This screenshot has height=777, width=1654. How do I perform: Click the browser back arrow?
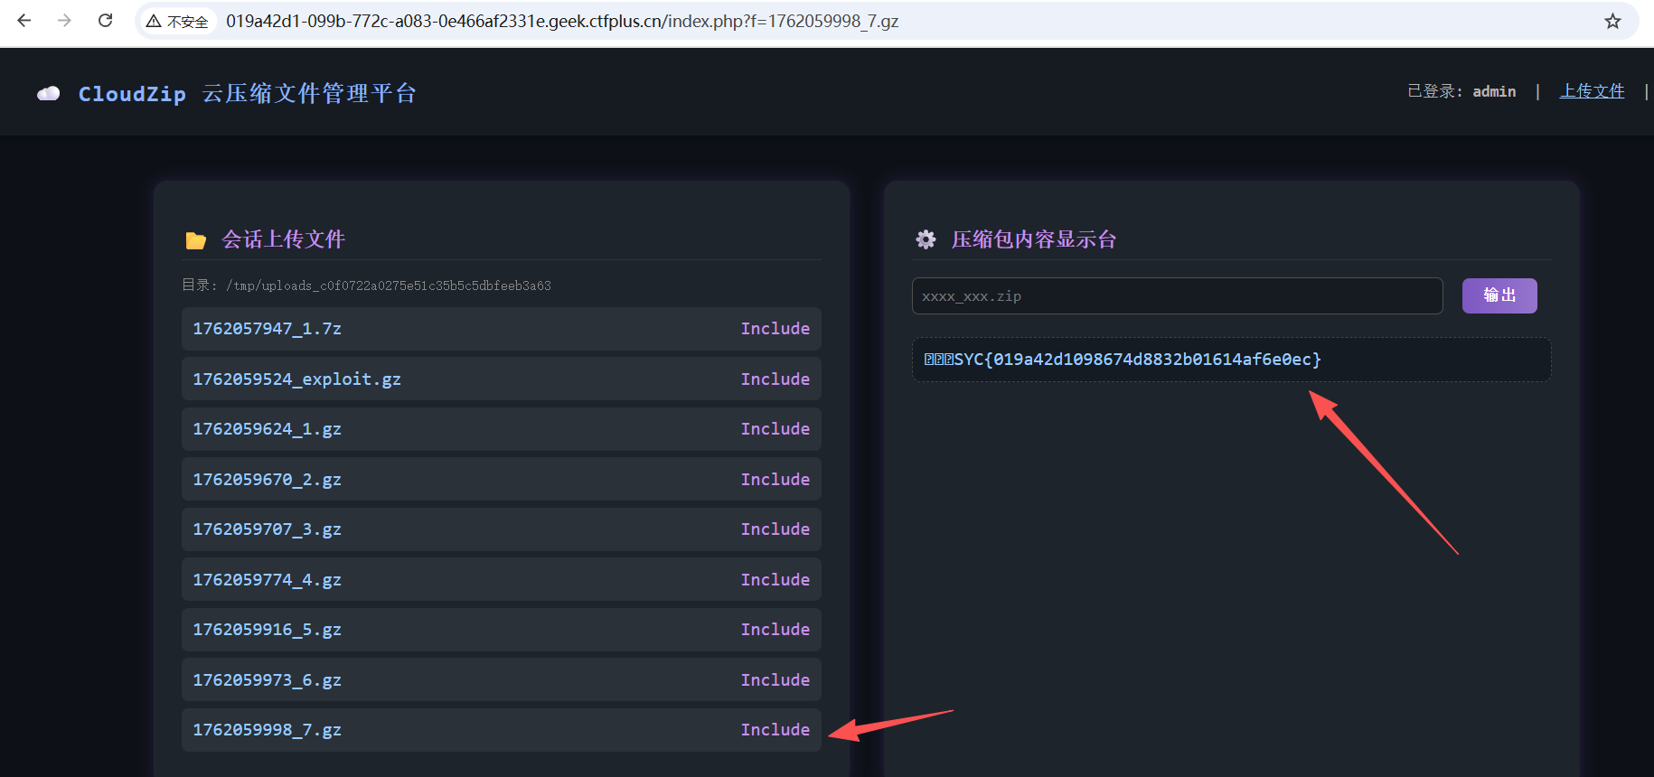(x=24, y=21)
